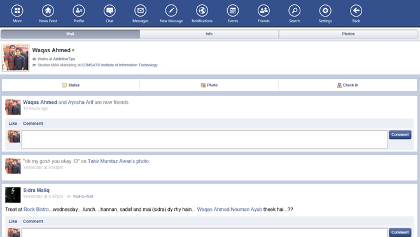Open the 'photo' link in comment story
The height and width of the screenshot is (237, 420).
[x=143, y=161]
